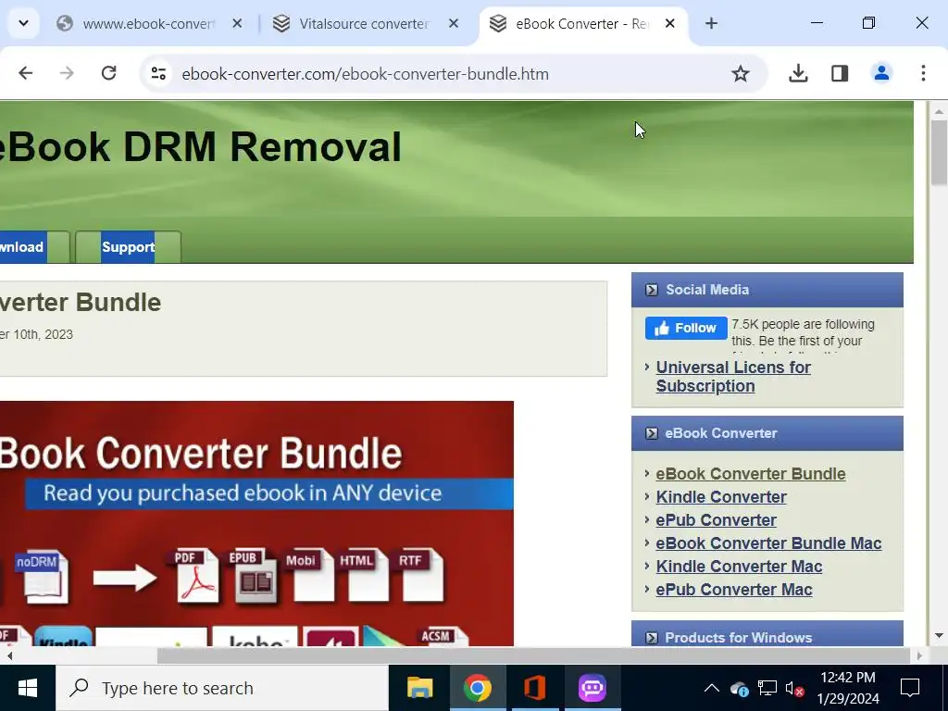Click the muted volume tray icon

tap(793, 688)
